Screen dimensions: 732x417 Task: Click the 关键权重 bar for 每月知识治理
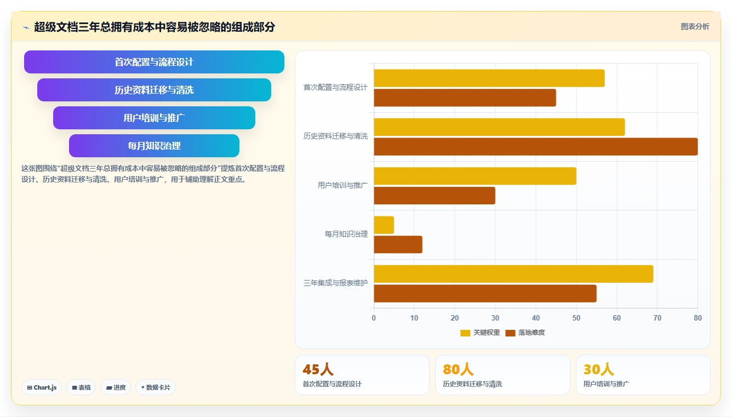(384, 225)
